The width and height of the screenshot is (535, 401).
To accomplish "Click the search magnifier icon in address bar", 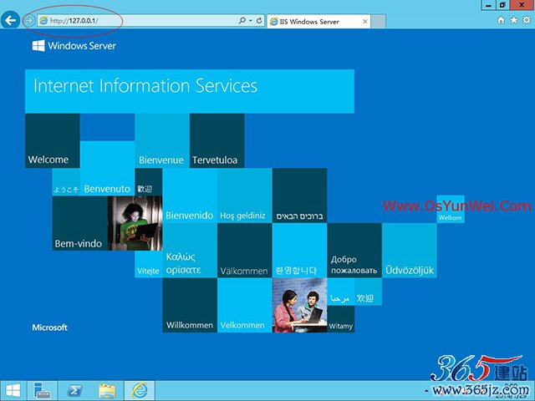I will pyautogui.click(x=242, y=21).
